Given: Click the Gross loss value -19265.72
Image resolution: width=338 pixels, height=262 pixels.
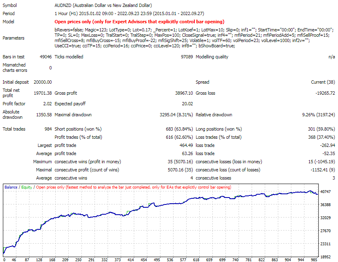Looking at the screenshot, I should pyautogui.click(x=325, y=93).
